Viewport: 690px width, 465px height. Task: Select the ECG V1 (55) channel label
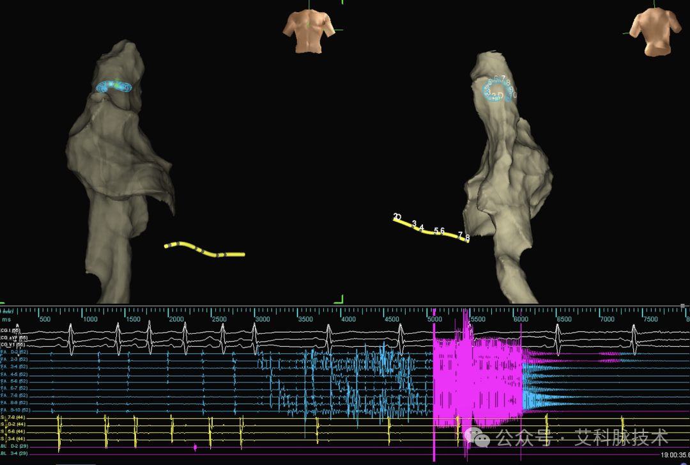coord(12,345)
